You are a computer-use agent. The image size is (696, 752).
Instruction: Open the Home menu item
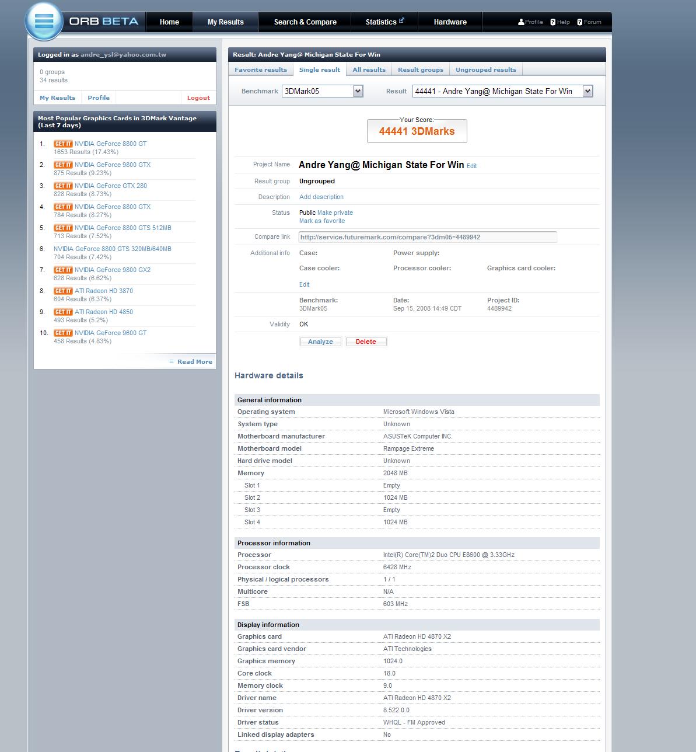169,22
